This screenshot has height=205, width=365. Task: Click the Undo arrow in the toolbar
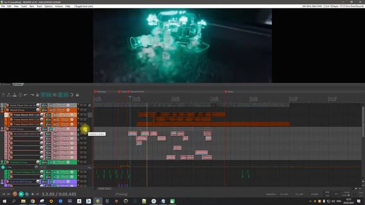click(x=26, y=95)
